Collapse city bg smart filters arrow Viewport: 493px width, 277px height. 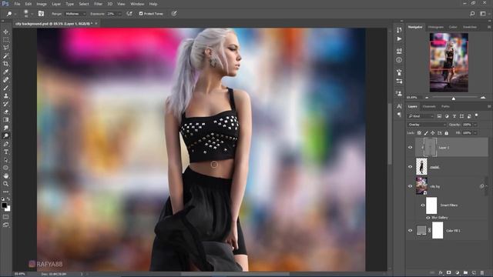[486, 186]
